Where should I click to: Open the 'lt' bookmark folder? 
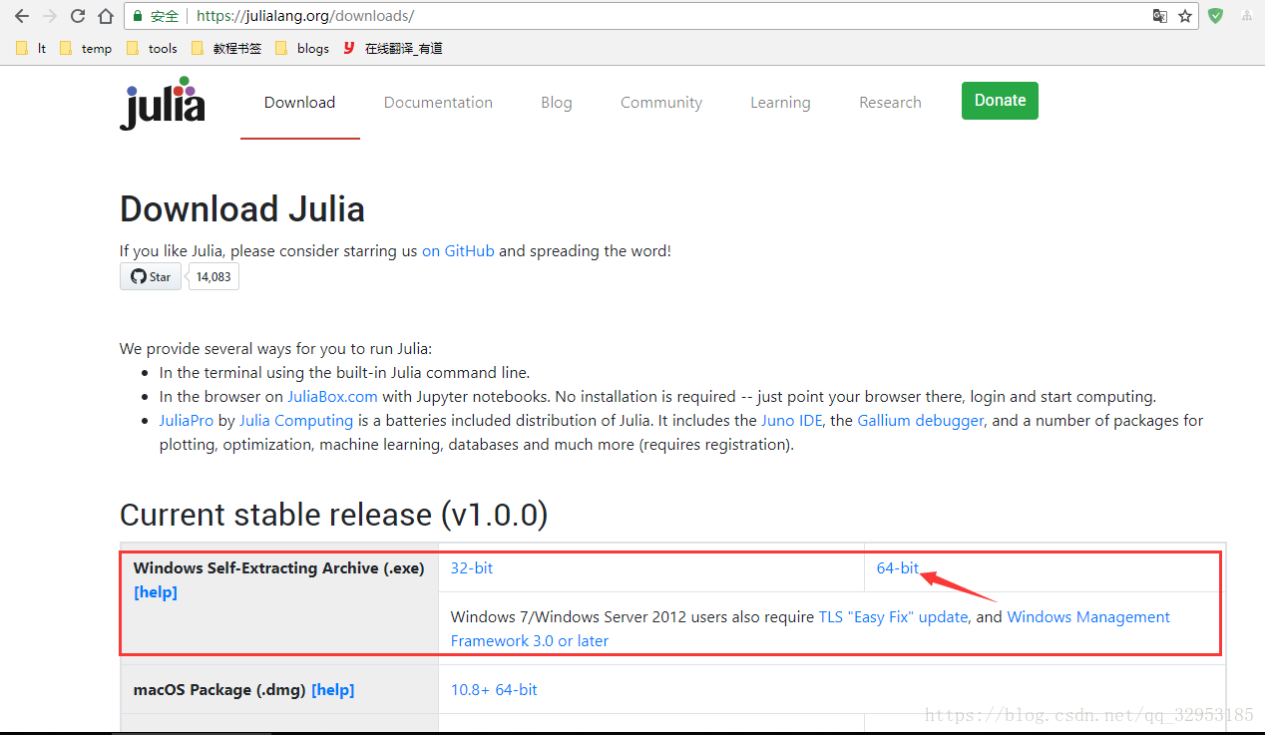coord(32,48)
